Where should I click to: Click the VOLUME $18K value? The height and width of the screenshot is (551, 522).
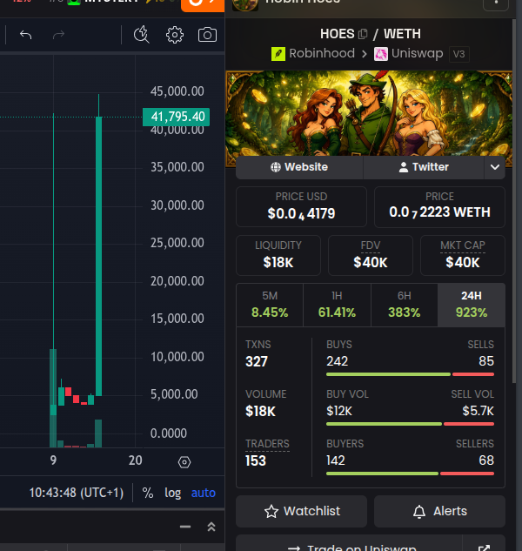pos(260,411)
